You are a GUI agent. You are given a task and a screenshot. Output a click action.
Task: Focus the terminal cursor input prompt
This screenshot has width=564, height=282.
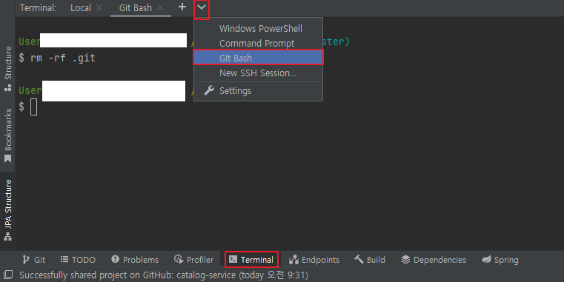pyautogui.click(x=33, y=107)
